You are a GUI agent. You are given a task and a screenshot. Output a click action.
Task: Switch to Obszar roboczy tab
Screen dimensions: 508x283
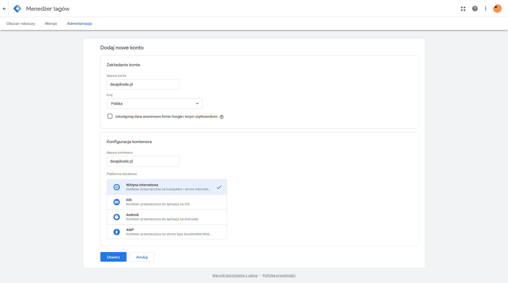pos(21,24)
